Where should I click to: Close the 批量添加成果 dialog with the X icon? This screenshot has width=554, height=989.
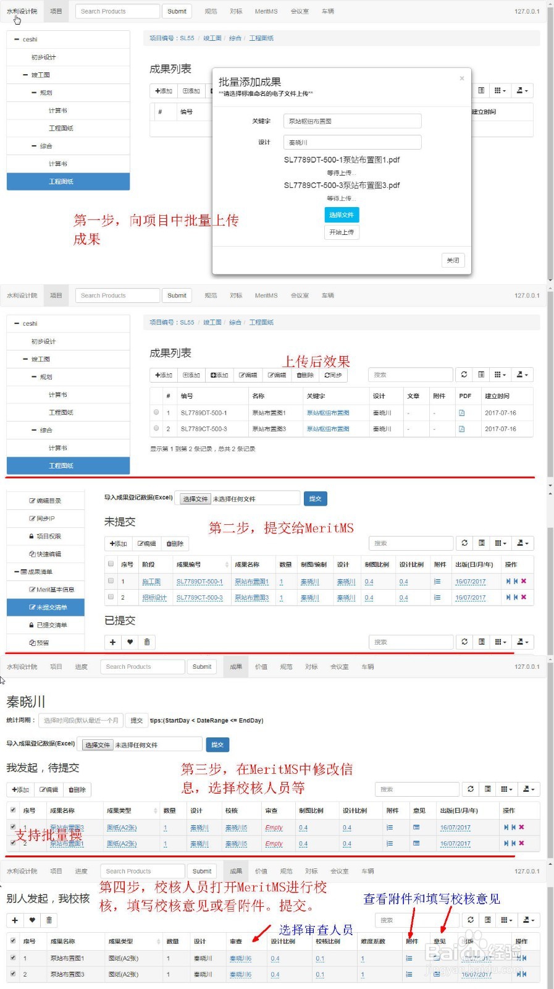click(x=461, y=79)
